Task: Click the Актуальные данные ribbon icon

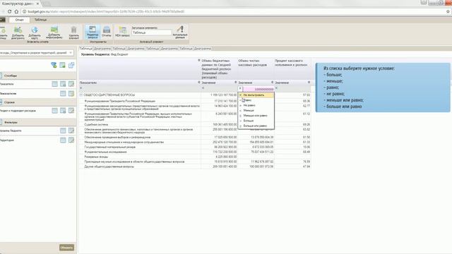Action: pos(180,32)
